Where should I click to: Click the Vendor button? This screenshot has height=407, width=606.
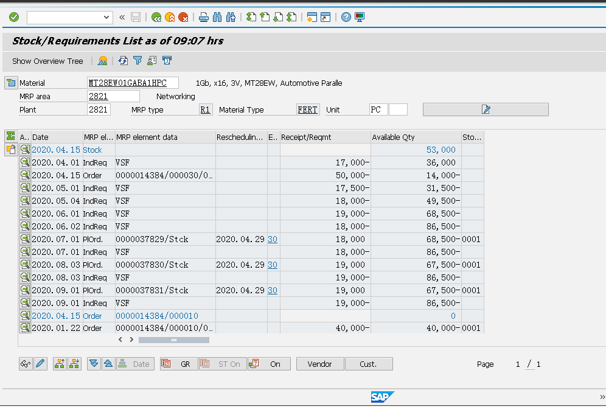320,363
